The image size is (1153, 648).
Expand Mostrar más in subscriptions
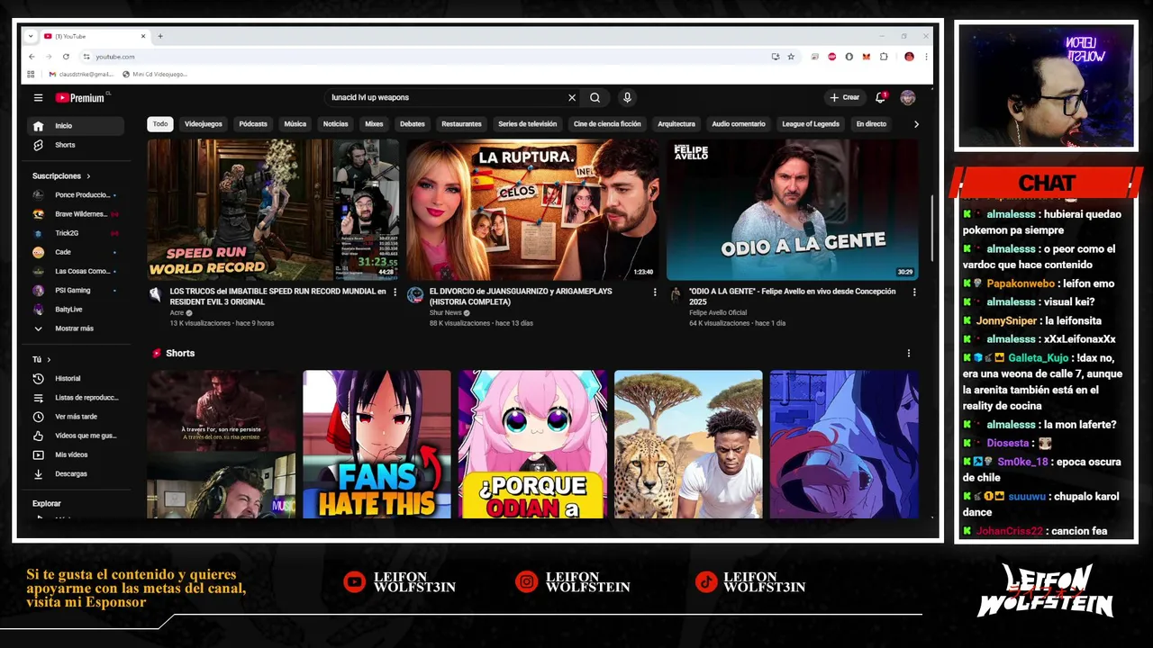pos(76,328)
